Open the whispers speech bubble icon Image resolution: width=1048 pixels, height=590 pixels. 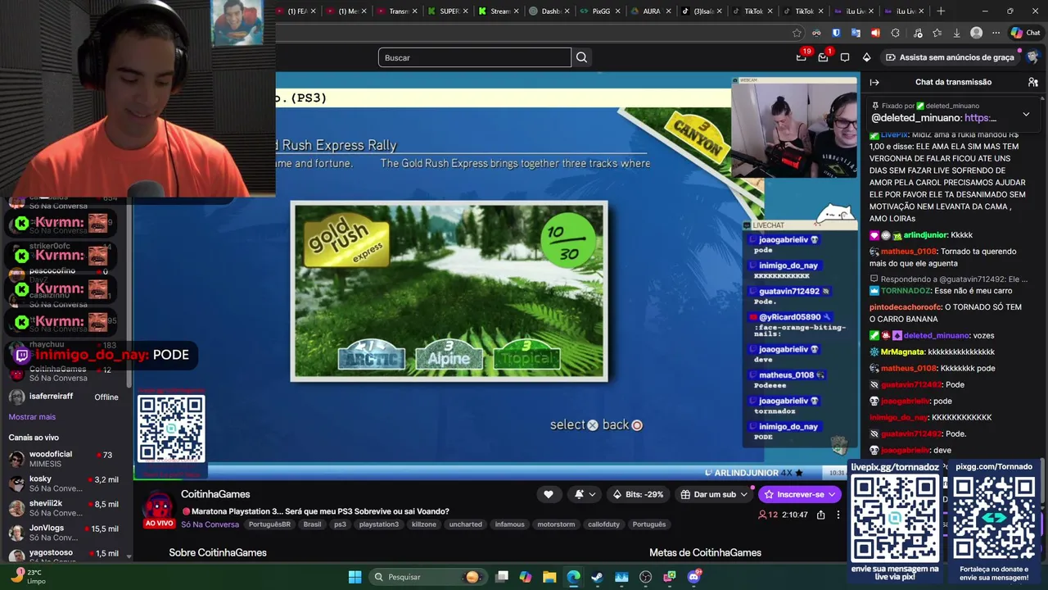(845, 57)
